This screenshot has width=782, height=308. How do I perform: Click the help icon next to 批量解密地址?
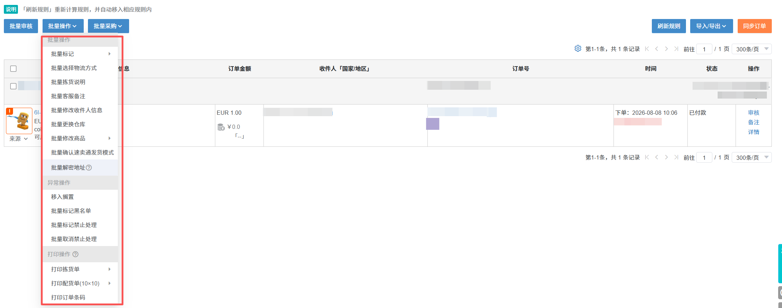click(89, 168)
